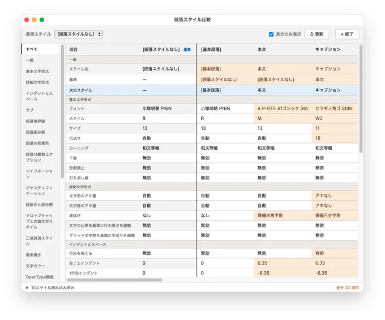This screenshot has height=320, width=385.
Task: Select the 次のスタイル row label
Action: point(80,90)
